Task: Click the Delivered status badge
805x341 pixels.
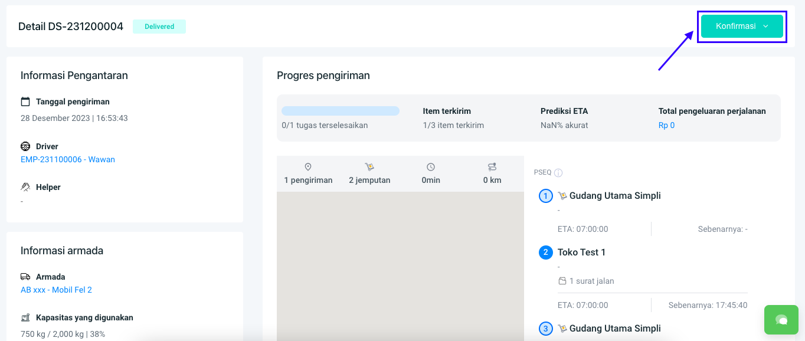Action: [159, 27]
